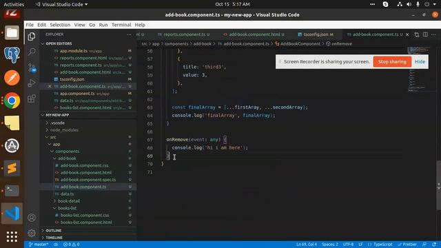Show Applications grid in the dock
The width and height of the screenshot is (441, 248).
coord(12,236)
